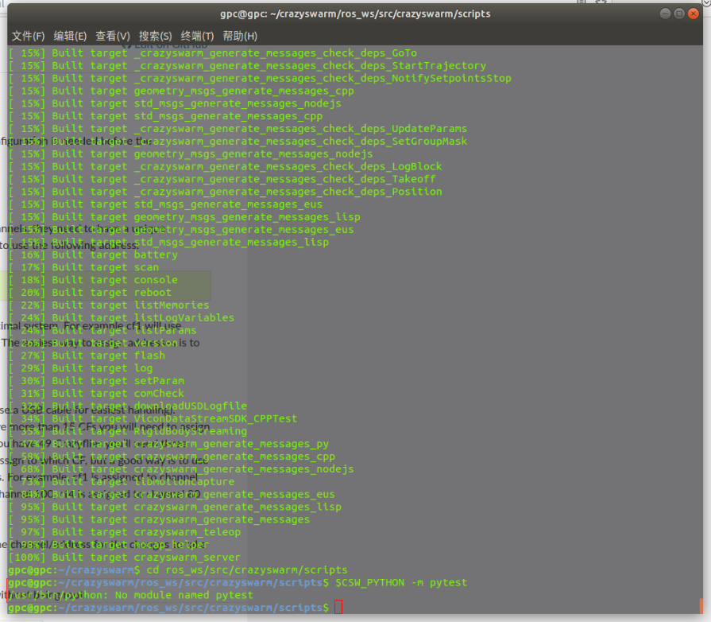
Task: Click the terminal's vertical scrollbar thumb
Action: point(701,606)
